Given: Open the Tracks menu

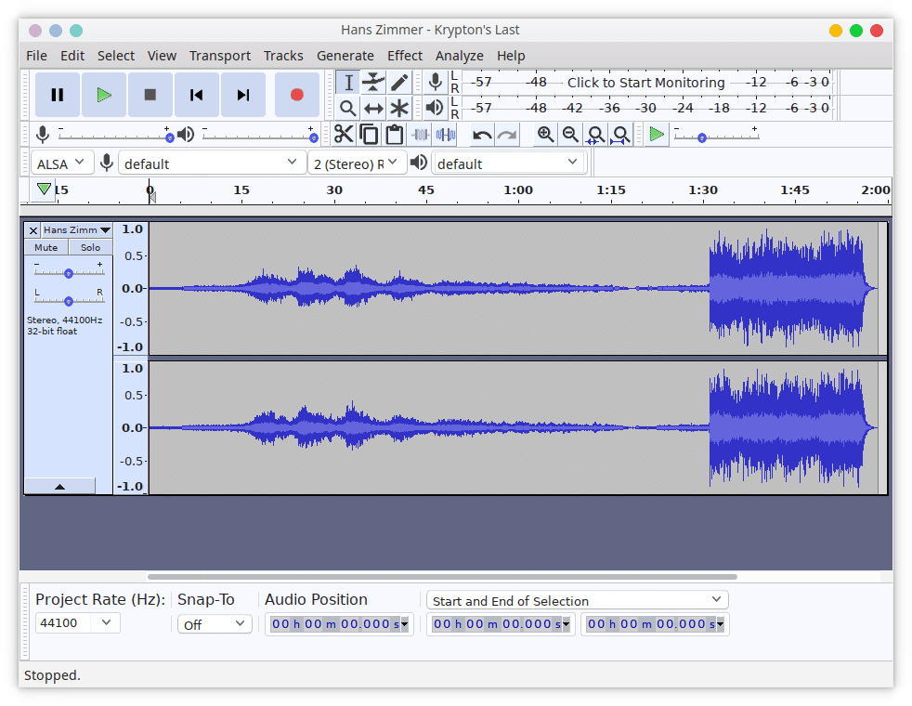Looking at the screenshot, I should [x=283, y=56].
